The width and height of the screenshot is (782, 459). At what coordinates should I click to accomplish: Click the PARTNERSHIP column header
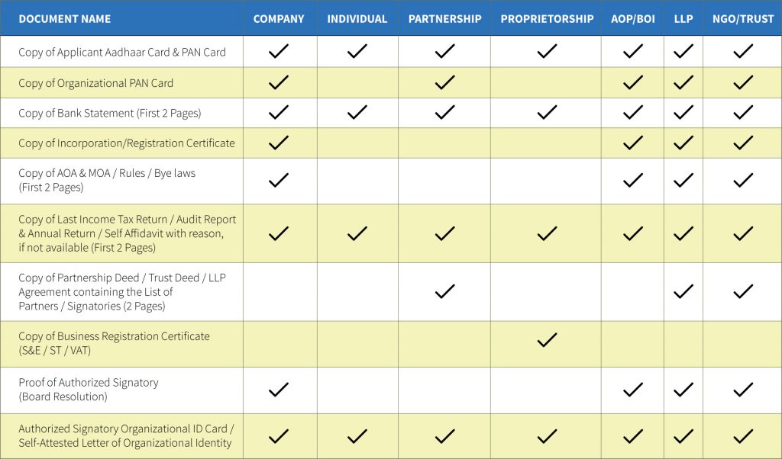[x=444, y=18]
